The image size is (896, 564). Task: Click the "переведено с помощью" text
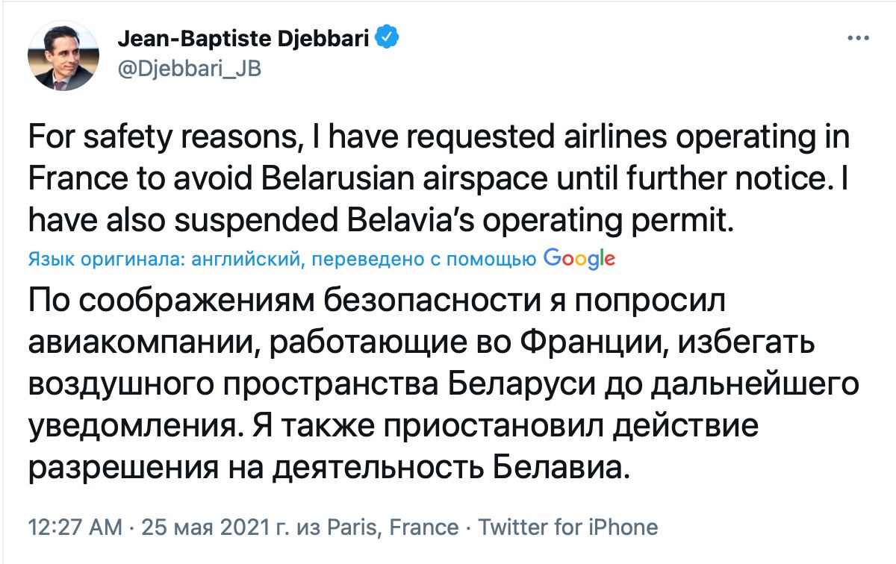tap(422, 260)
